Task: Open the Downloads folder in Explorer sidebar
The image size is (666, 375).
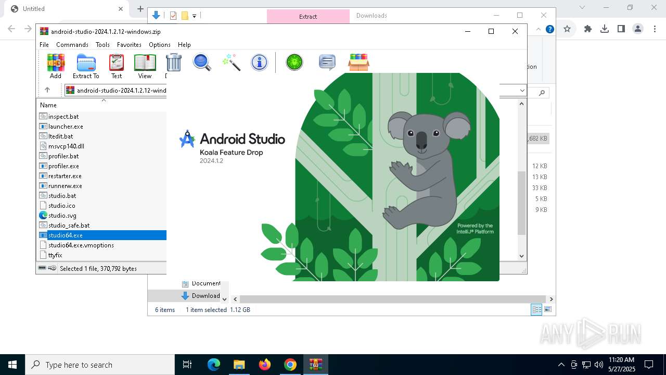Action: pyautogui.click(x=200, y=296)
